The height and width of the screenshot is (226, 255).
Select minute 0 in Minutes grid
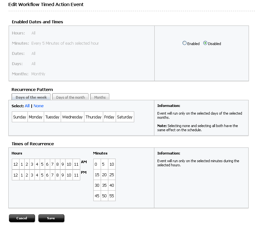97,164
